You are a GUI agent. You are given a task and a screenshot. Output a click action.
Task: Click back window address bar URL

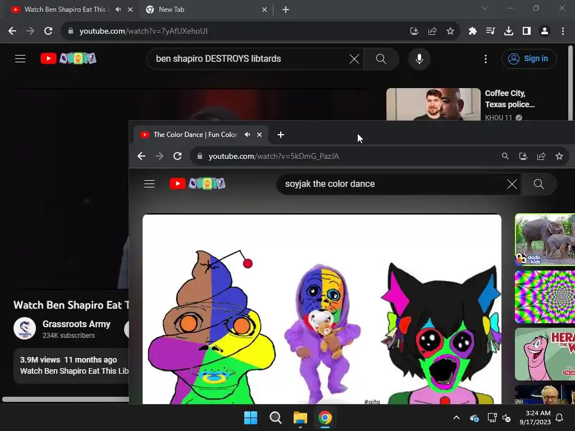143,31
